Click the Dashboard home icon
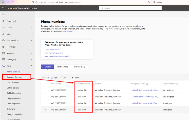Image resolution: width=189 pixels, height=120 pixels. pyautogui.click(x=4, y=21)
